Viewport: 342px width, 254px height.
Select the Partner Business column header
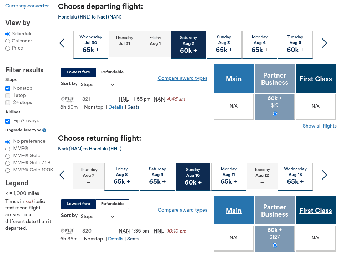click(274, 78)
